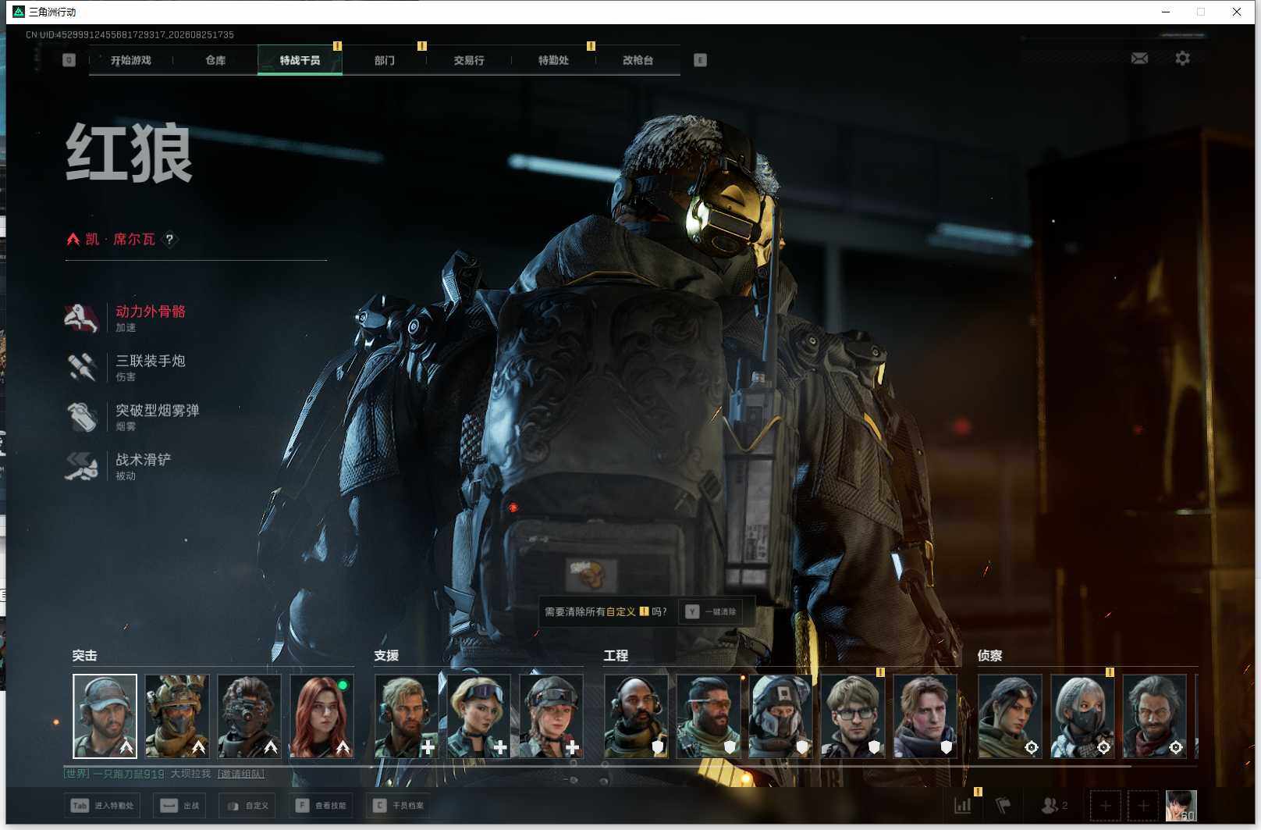Switch to the 开始游戏 tab
The image size is (1261, 830).
click(x=131, y=60)
